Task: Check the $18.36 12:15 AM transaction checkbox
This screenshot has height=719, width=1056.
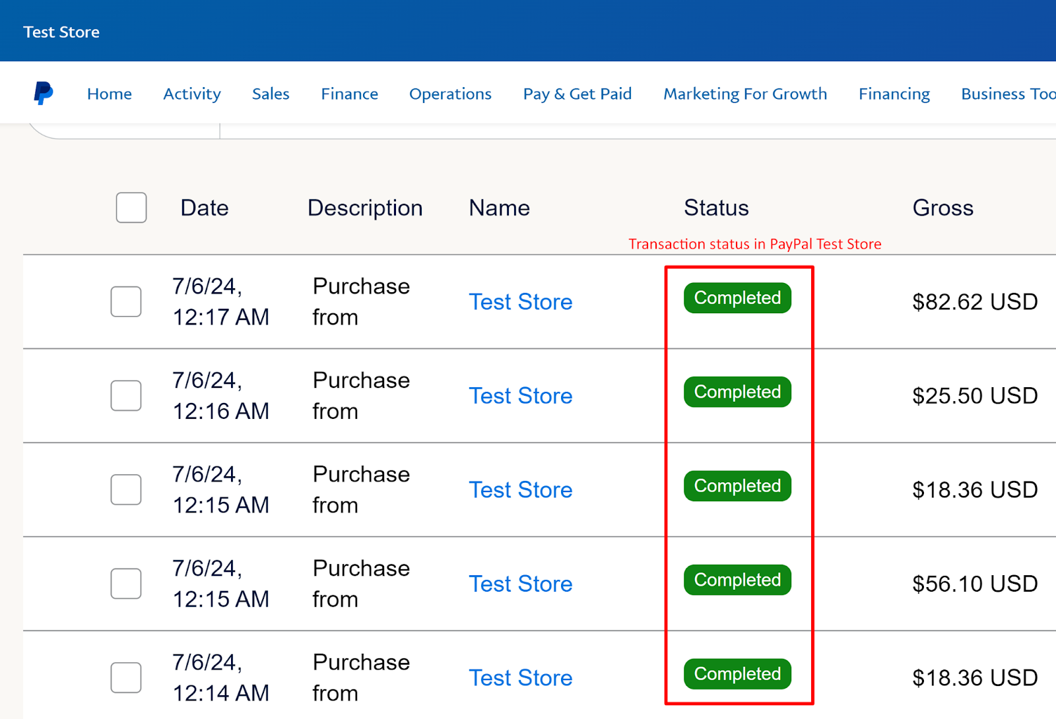Action: pyautogui.click(x=126, y=489)
